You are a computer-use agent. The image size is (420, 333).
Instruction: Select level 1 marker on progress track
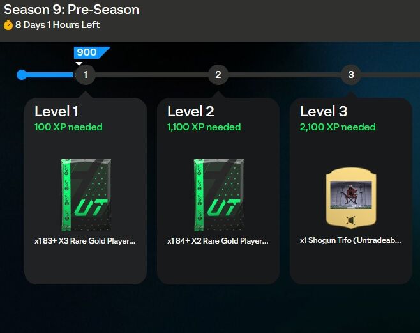[x=86, y=75]
